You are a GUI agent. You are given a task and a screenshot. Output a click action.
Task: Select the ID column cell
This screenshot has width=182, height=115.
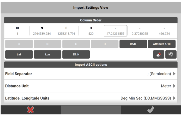point(17,31)
